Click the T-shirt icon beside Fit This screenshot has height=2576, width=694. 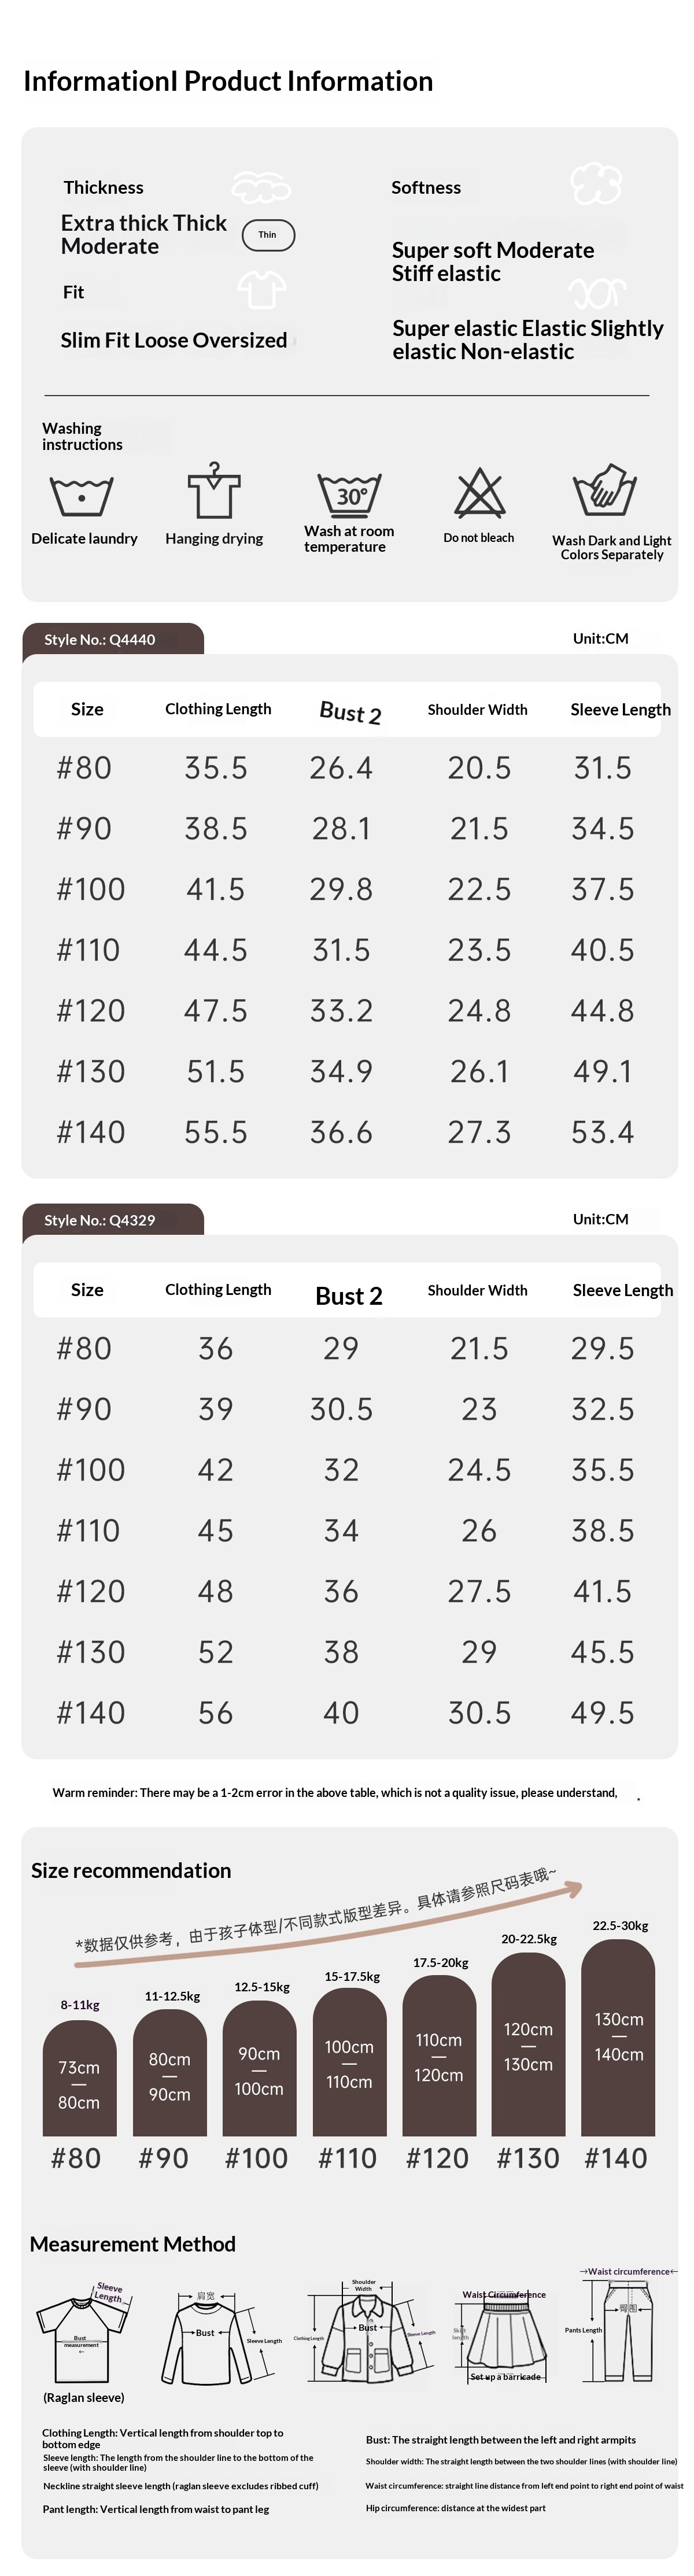point(262,290)
